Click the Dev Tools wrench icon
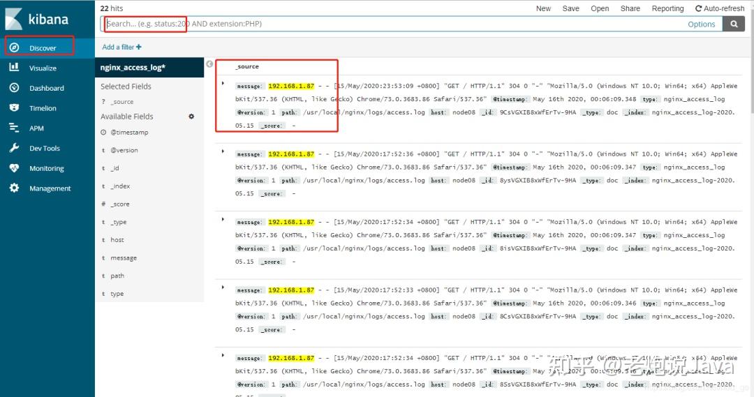Viewport: 754px width, 397px height. point(15,148)
